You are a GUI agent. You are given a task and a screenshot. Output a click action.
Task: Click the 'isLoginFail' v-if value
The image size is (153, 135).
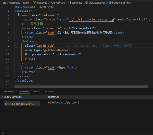[x=83, y=28]
